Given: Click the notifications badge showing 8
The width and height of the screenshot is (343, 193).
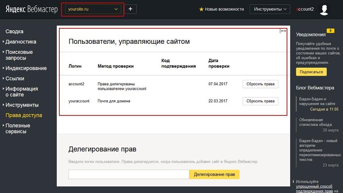Looking at the screenshot, I should [330, 31].
